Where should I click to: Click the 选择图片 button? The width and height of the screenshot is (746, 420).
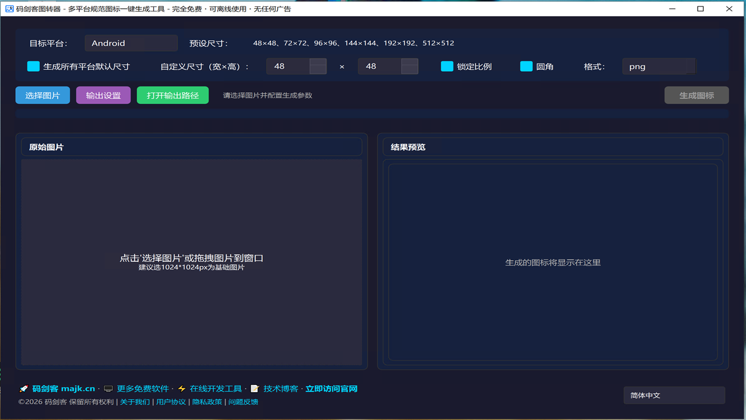click(x=43, y=95)
